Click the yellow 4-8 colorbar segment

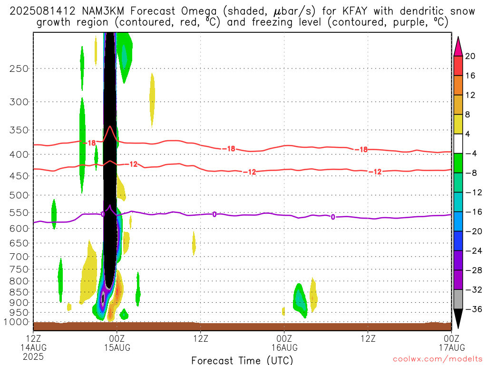(x=458, y=124)
